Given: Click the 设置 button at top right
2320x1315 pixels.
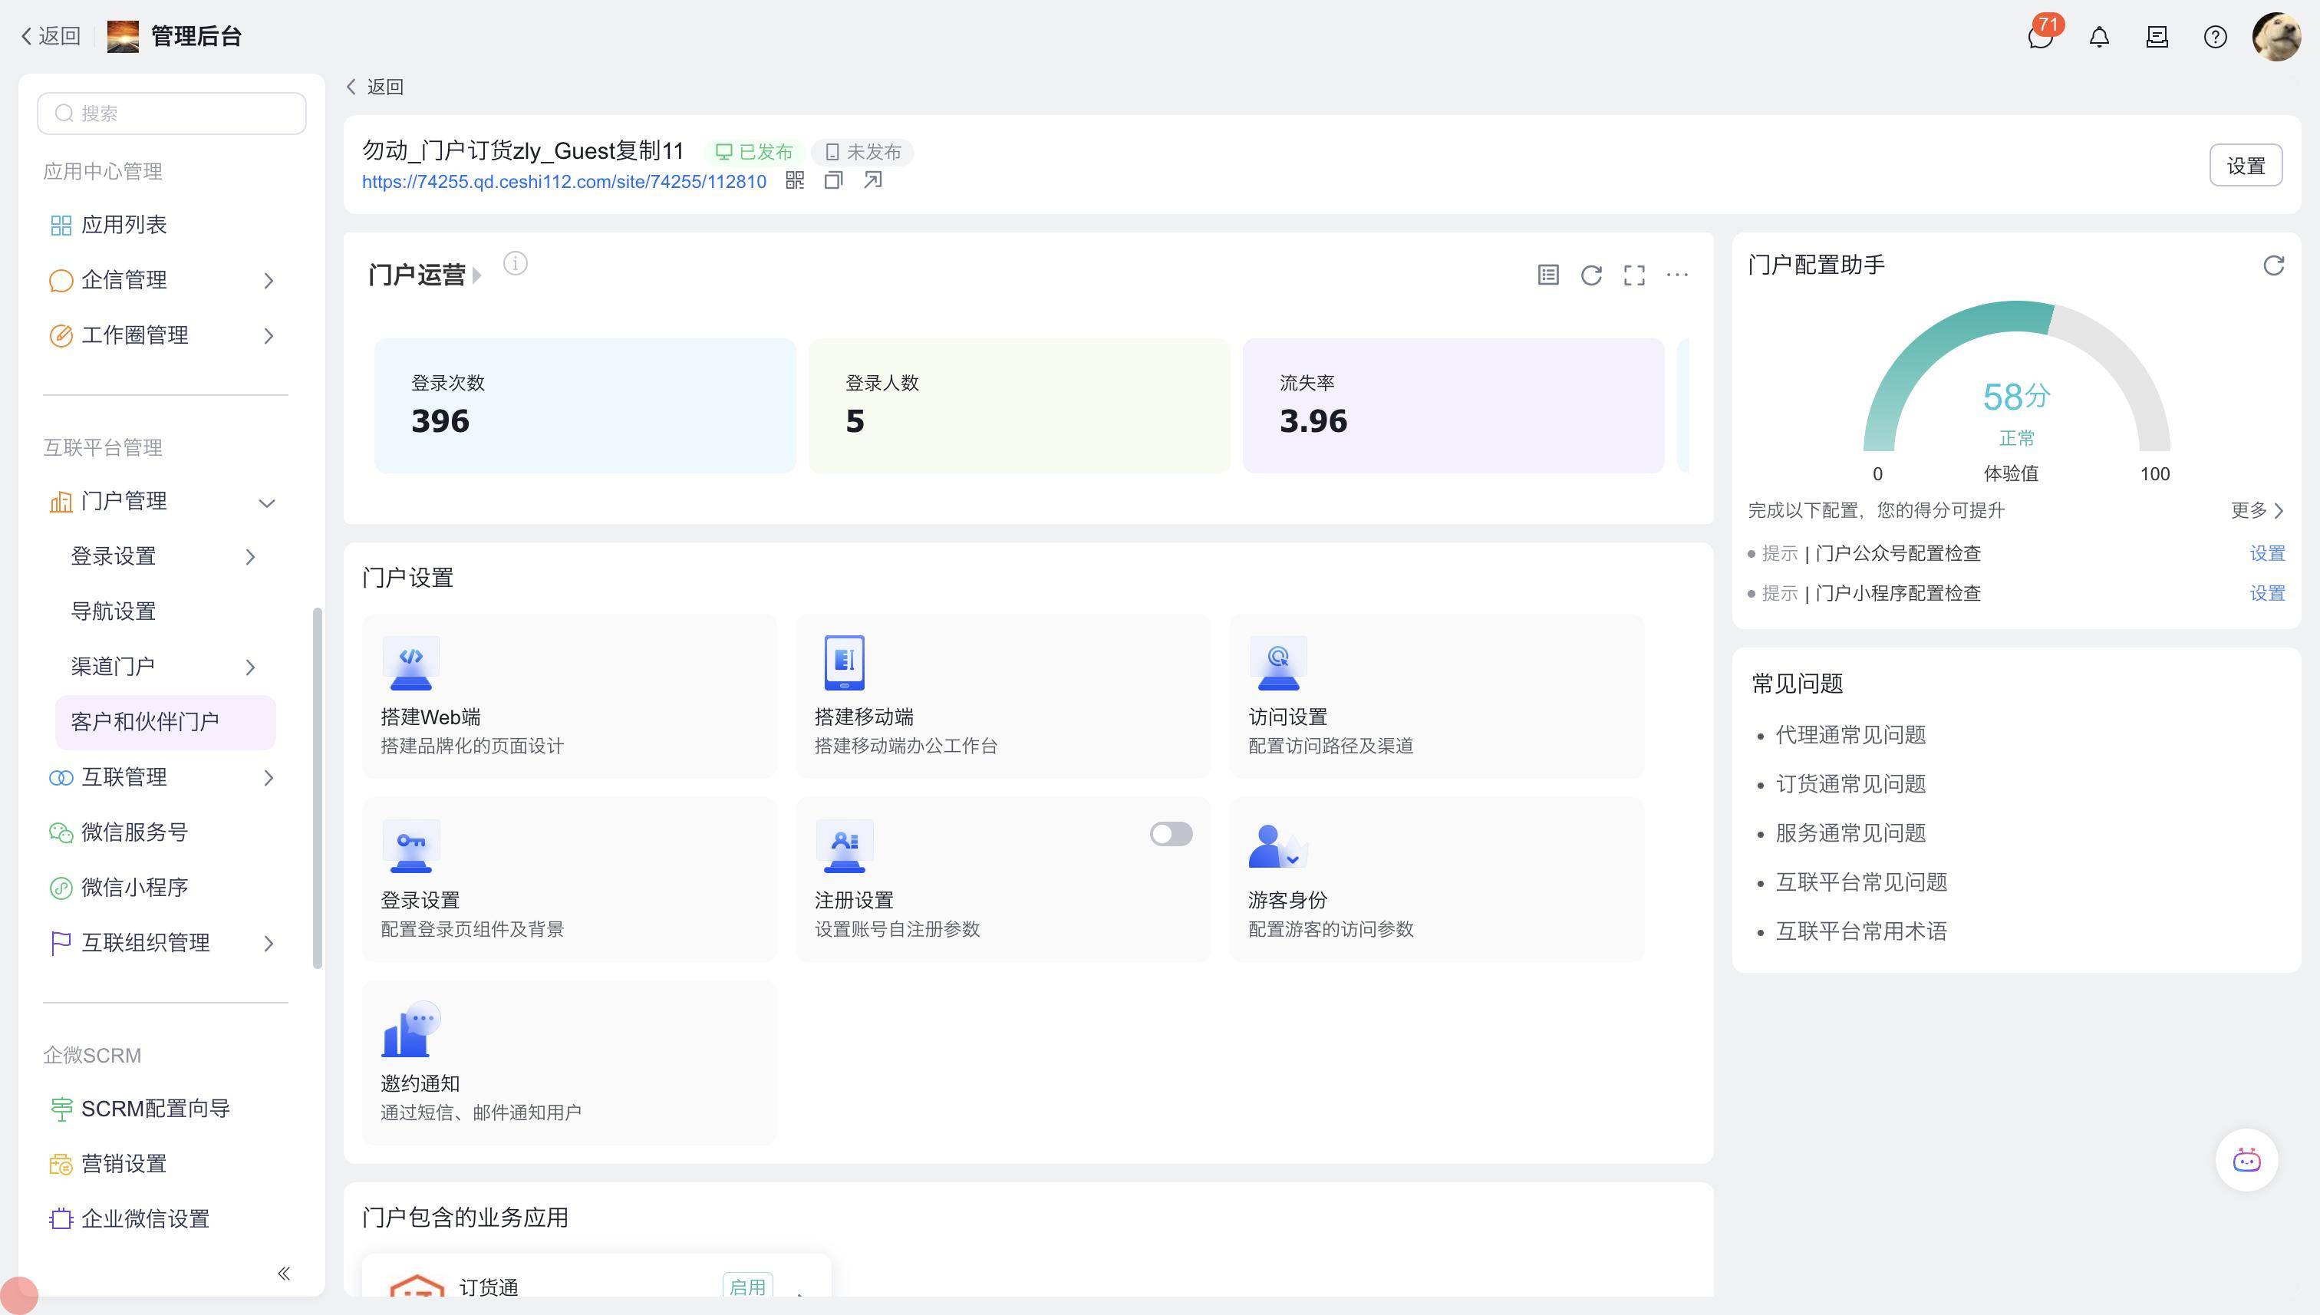Looking at the screenshot, I should (2245, 166).
